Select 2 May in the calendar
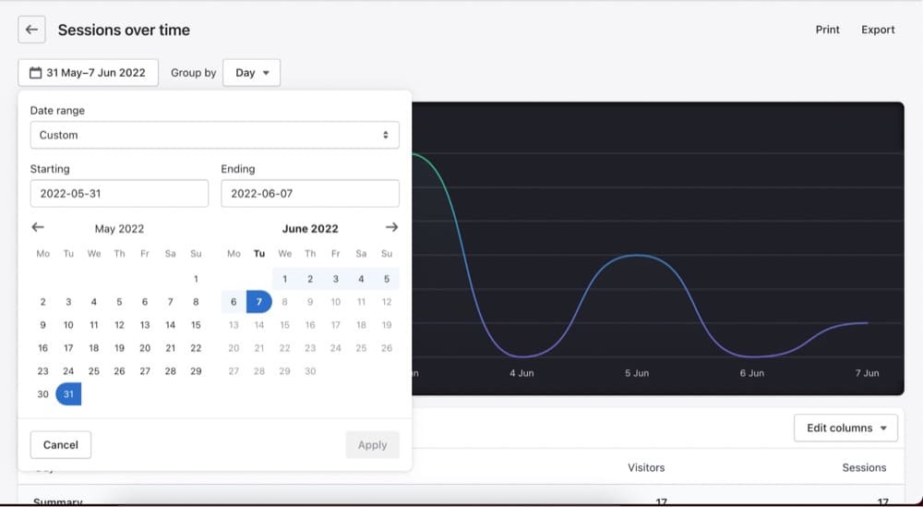 pyautogui.click(x=43, y=302)
